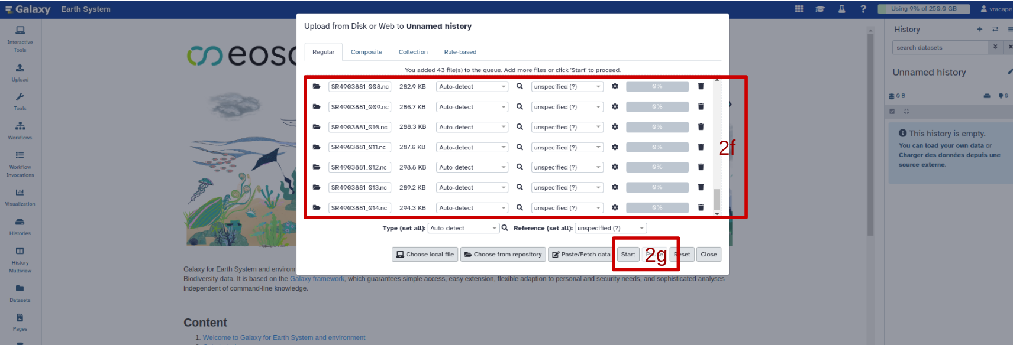Open Workflow Invocations in the sidebar
The height and width of the screenshot is (345, 1013).
pos(20,164)
